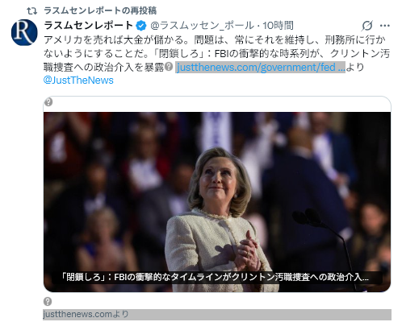This screenshot has width=402, height=322.
Task: Click the @ラスムッセン_ポール handle
Action: [202, 26]
